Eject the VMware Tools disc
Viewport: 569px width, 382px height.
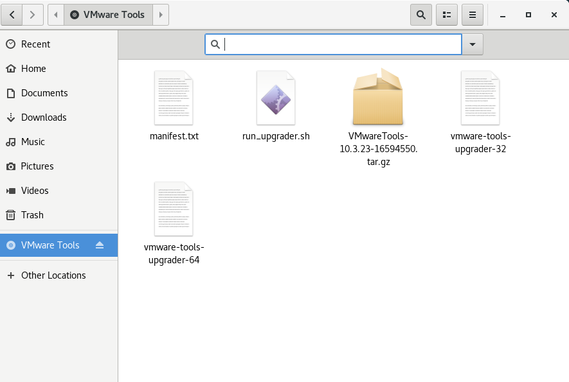tap(100, 245)
